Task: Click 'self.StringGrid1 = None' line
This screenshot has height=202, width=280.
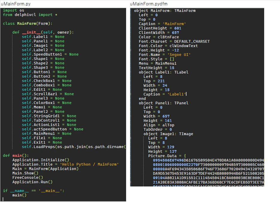Action: (49, 116)
